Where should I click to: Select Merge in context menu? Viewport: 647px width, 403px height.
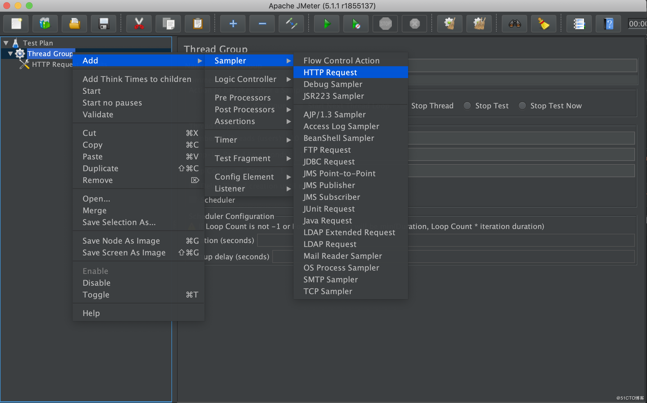139,210
